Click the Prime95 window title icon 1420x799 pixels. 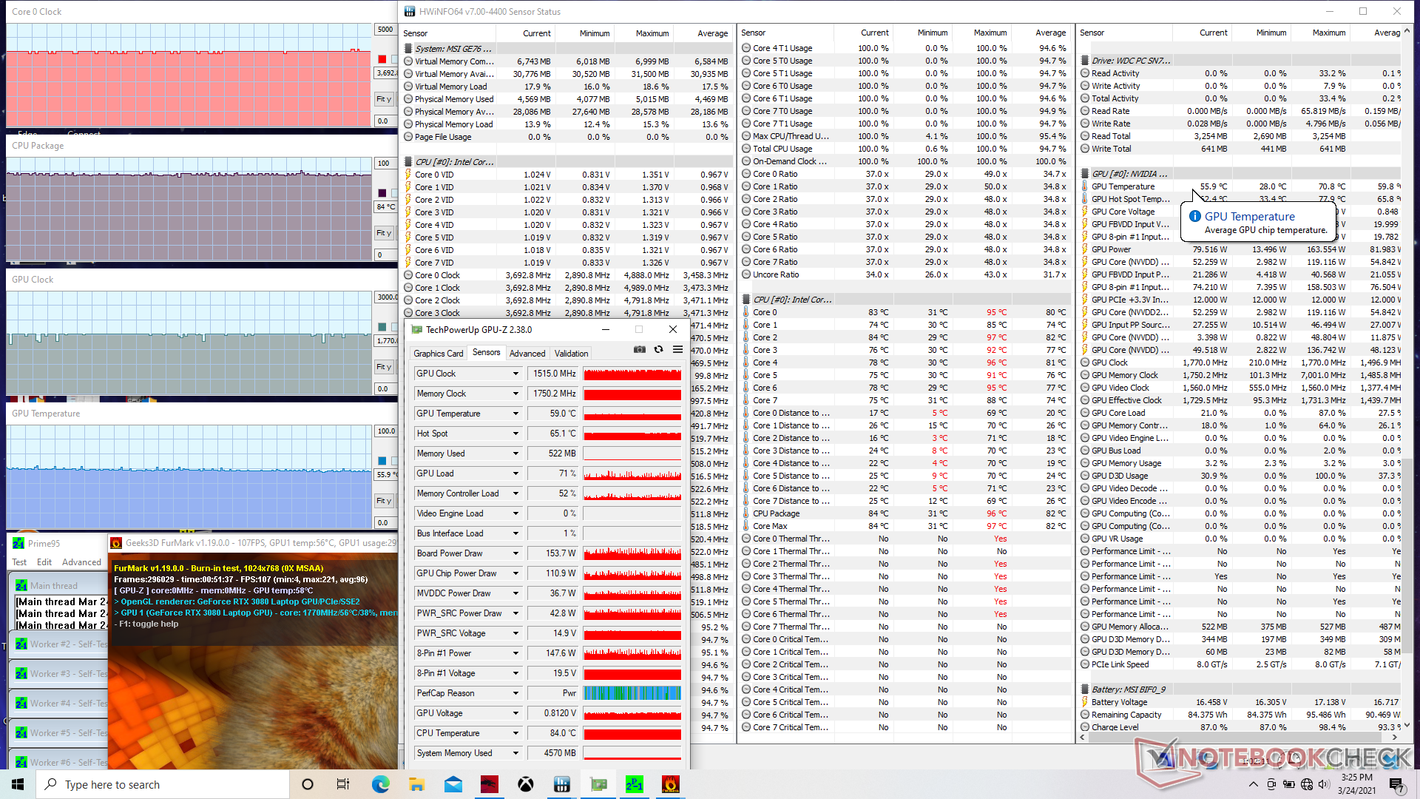tap(19, 543)
